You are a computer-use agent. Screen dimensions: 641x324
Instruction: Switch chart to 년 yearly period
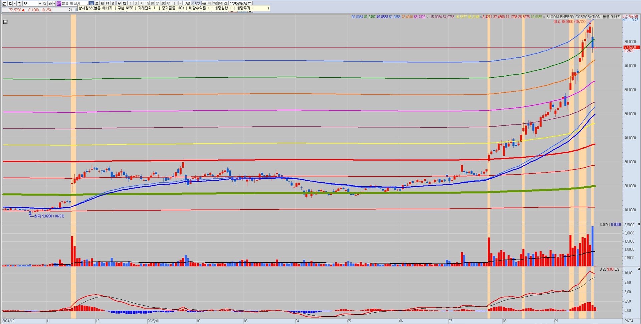[x=108, y=4]
